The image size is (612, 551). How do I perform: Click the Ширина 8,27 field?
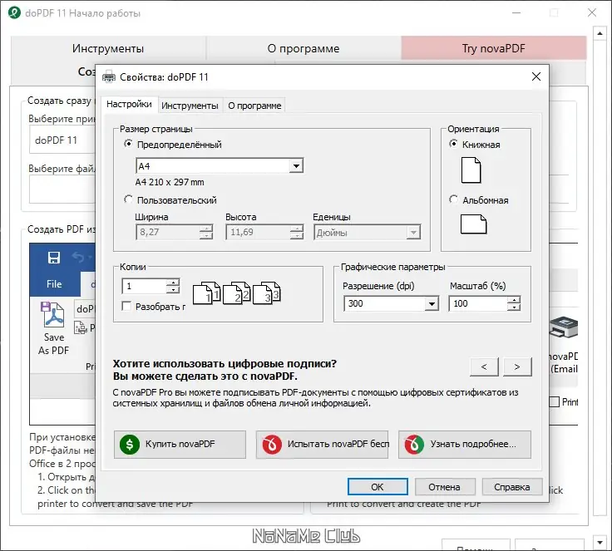click(x=168, y=232)
